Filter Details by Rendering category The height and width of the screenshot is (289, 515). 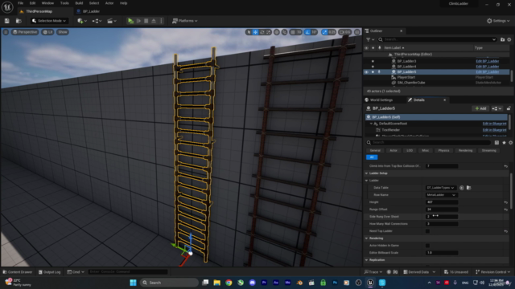point(465,150)
